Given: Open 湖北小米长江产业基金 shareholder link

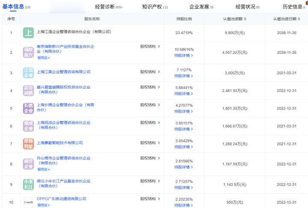Looking at the screenshot, I should tap(63, 181).
